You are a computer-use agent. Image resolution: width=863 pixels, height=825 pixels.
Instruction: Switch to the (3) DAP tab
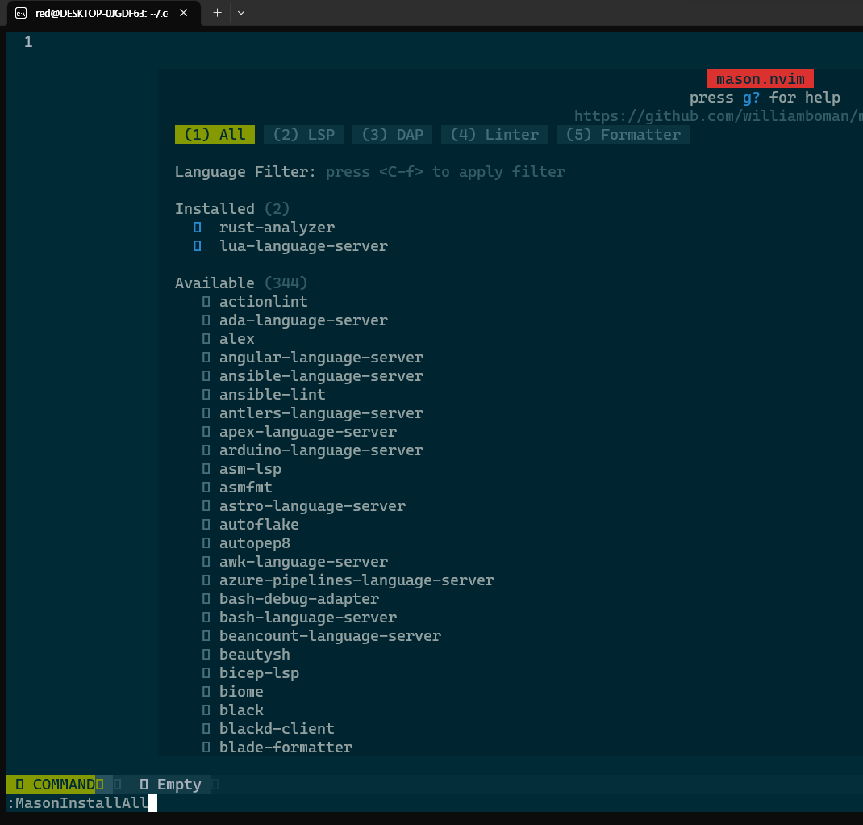393,134
